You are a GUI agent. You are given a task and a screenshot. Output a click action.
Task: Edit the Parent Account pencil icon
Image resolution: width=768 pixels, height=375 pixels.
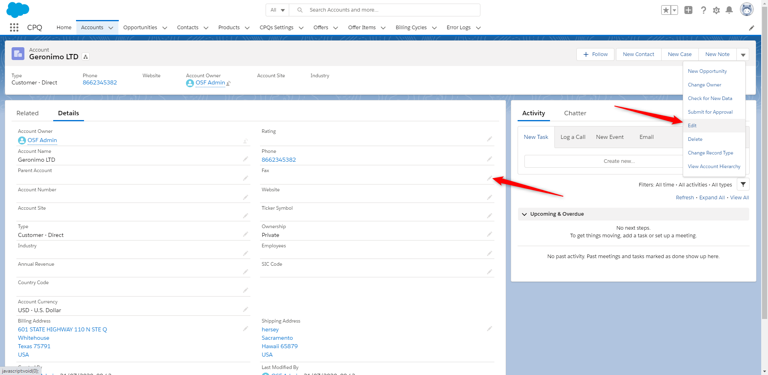(x=246, y=178)
